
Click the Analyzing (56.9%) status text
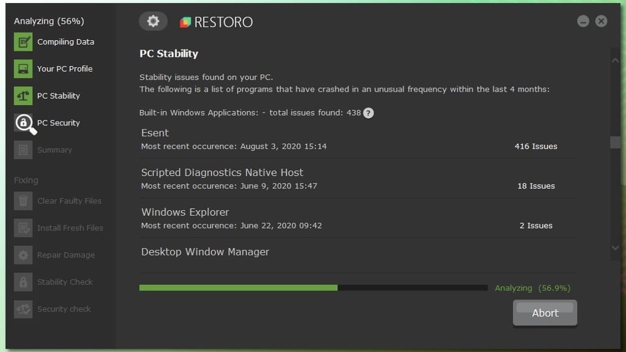click(x=532, y=288)
